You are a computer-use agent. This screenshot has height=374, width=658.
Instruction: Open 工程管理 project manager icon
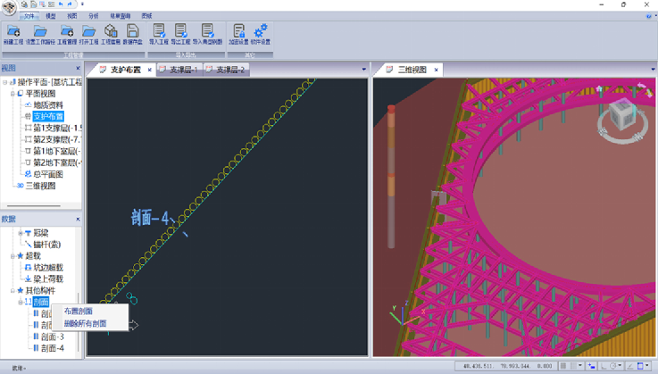tap(66, 32)
